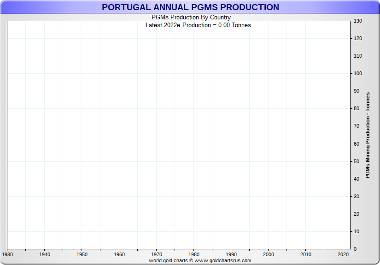Click the "Latest 2022e Production" text line
This screenshot has height=265, width=380.
point(198,25)
